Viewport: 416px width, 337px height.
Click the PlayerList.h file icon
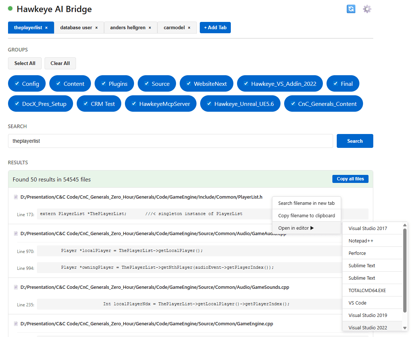pyautogui.click(x=16, y=197)
